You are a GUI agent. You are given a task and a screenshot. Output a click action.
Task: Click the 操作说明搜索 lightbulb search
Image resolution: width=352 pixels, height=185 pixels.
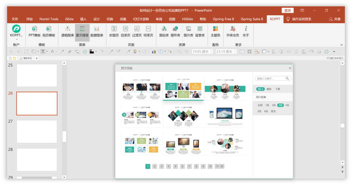(x=288, y=19)
